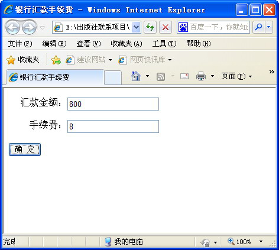Viewport: 279px width, 250px height.
Task: Open the 网页快讯库 link
Action: [142, 60]
